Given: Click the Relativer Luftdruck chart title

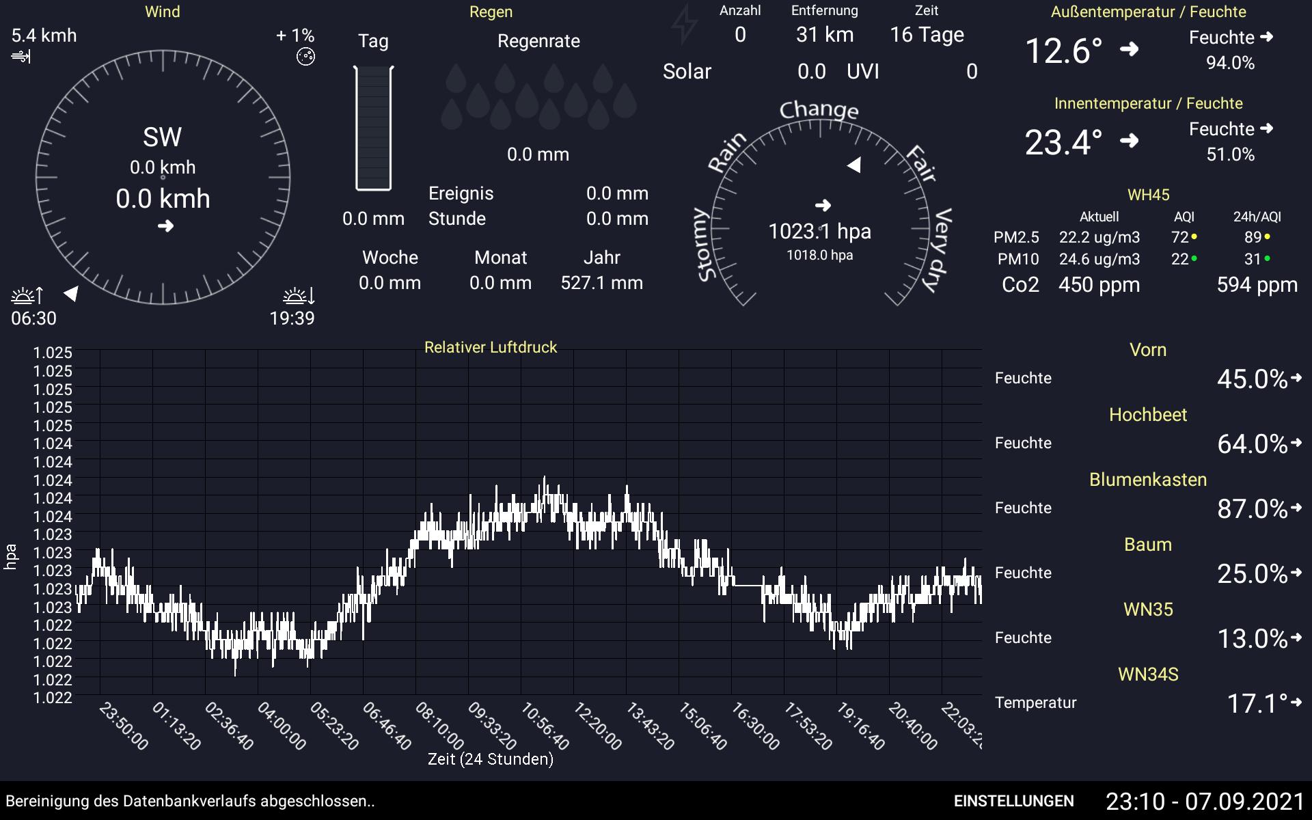Looking at the screenshot, I should click(x=491, y=347).
